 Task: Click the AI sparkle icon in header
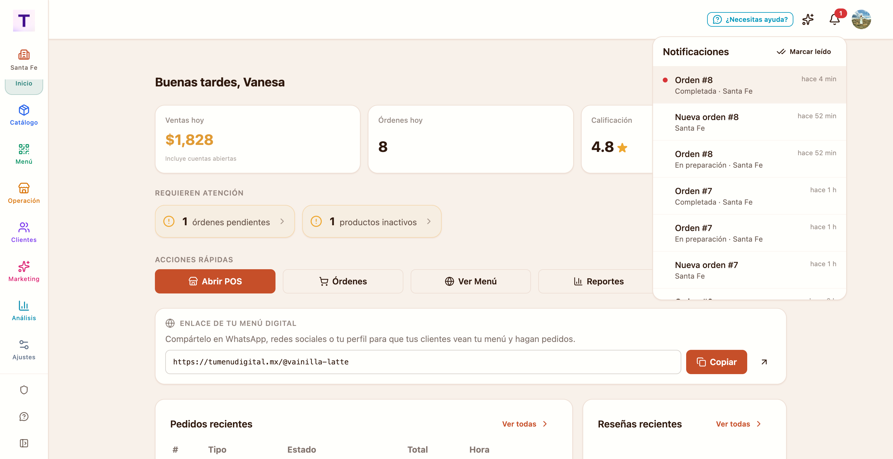[808, 19]
